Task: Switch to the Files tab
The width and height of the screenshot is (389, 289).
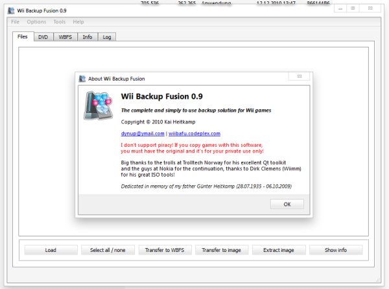Action: click(23, 37)
